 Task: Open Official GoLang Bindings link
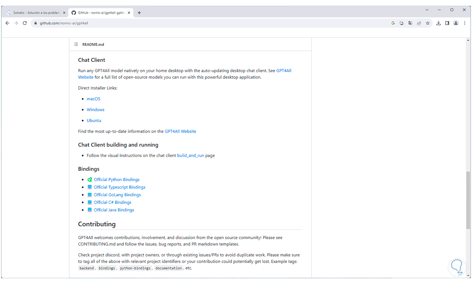(x=117, y=195)
